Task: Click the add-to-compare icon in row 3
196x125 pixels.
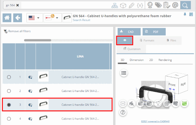Action: click(30, 105)
